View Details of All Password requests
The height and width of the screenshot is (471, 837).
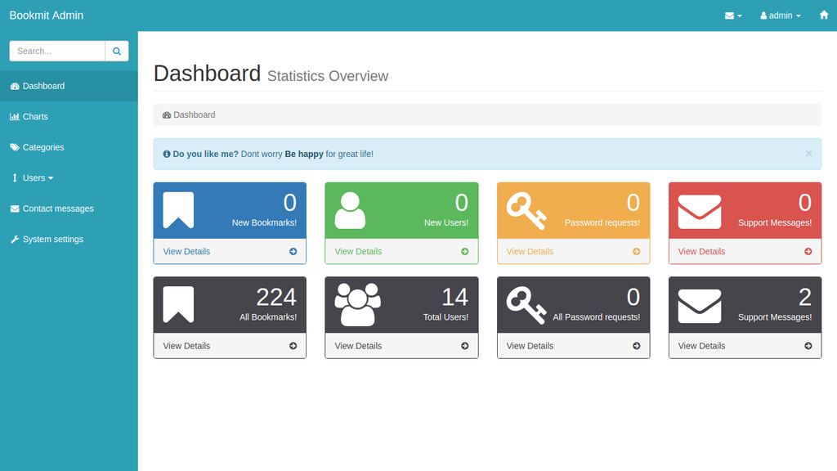pyautogui.click(x=530, y=346)
